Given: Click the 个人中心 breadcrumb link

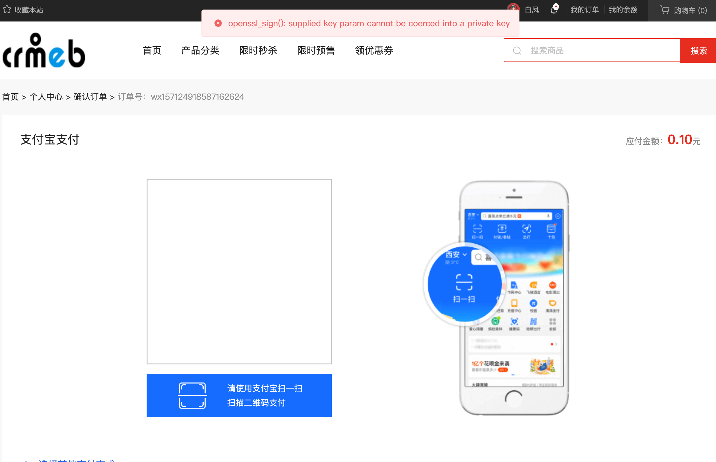Looking at the screenshot, I should tap(46, 97).
